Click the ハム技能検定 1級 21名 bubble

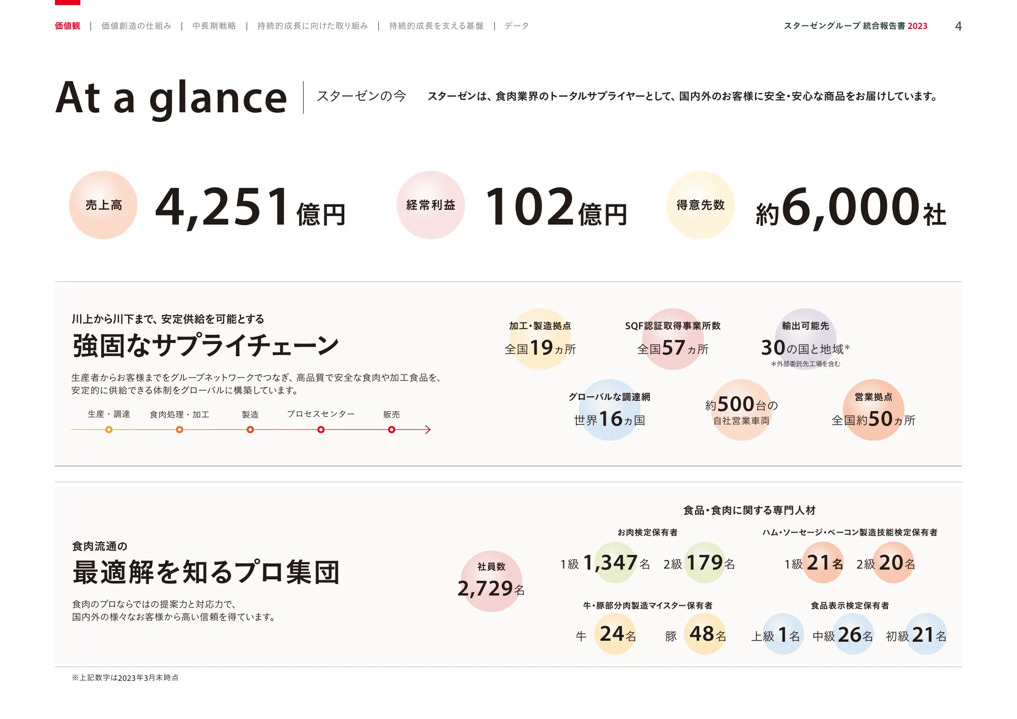point(823,562)
